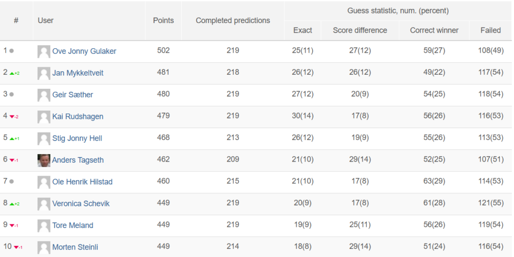Open Stig Jonny Hell's profile
Image resolution: width=514 pixels, height=257 pixels.
pos(77,139)
